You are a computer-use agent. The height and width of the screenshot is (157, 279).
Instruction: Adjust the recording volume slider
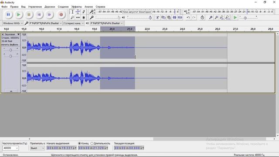pos(108,17)
